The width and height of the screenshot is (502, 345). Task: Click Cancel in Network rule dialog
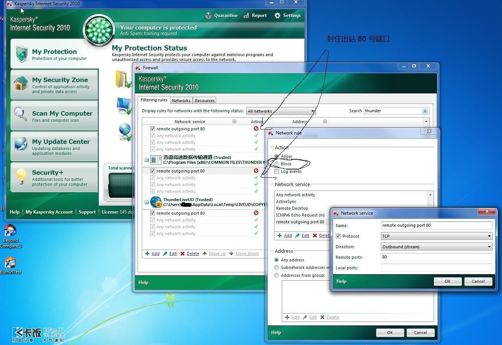421,333
